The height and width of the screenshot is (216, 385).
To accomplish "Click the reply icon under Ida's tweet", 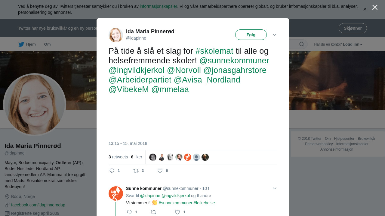I will (x=112, y=171).
